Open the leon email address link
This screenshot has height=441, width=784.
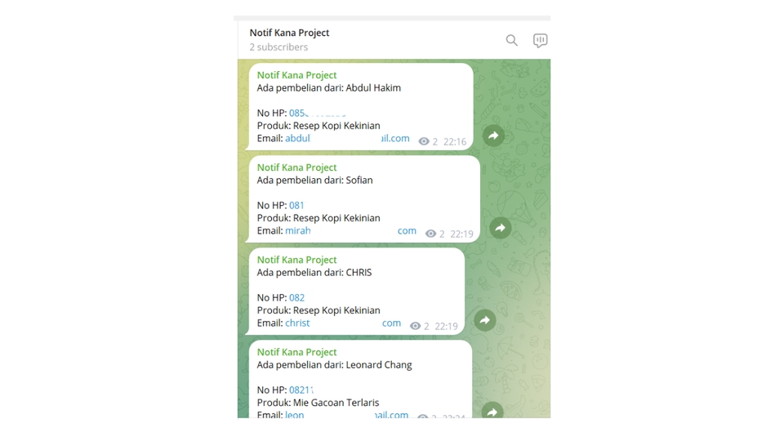pyautogui.click(x=346, y=415)
